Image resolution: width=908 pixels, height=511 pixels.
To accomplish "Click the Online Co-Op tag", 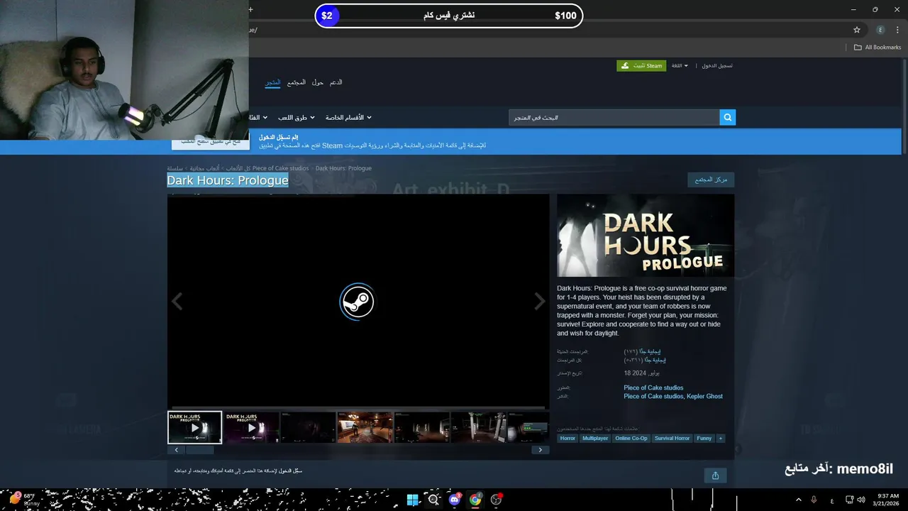I will coord(631,439).
